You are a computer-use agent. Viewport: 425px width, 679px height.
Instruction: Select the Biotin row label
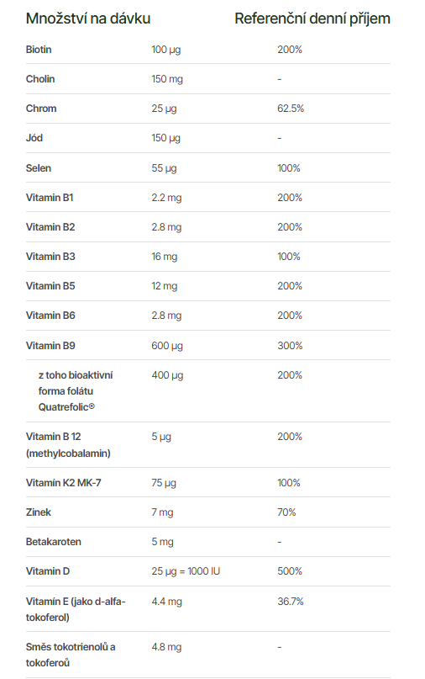point(39,50)
